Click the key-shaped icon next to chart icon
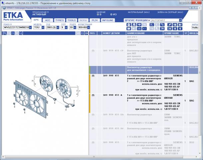Image resolution: width=203 pixels, height=160 pixels. coord(144,29)
